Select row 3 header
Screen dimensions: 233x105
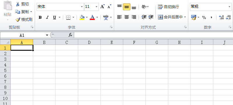tap(5, 59)
